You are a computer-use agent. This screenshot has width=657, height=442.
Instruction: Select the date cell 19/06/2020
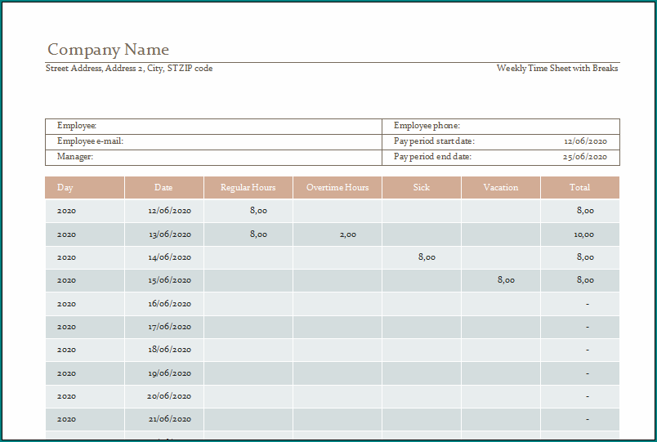point(163,373)
